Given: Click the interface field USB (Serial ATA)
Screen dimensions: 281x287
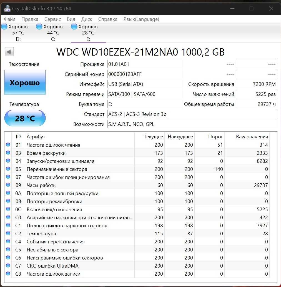Looking at the screenshot, I should (x=145, y=84).
